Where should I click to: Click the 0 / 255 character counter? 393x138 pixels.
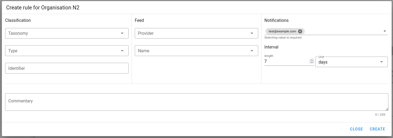[x=380, y=115]
